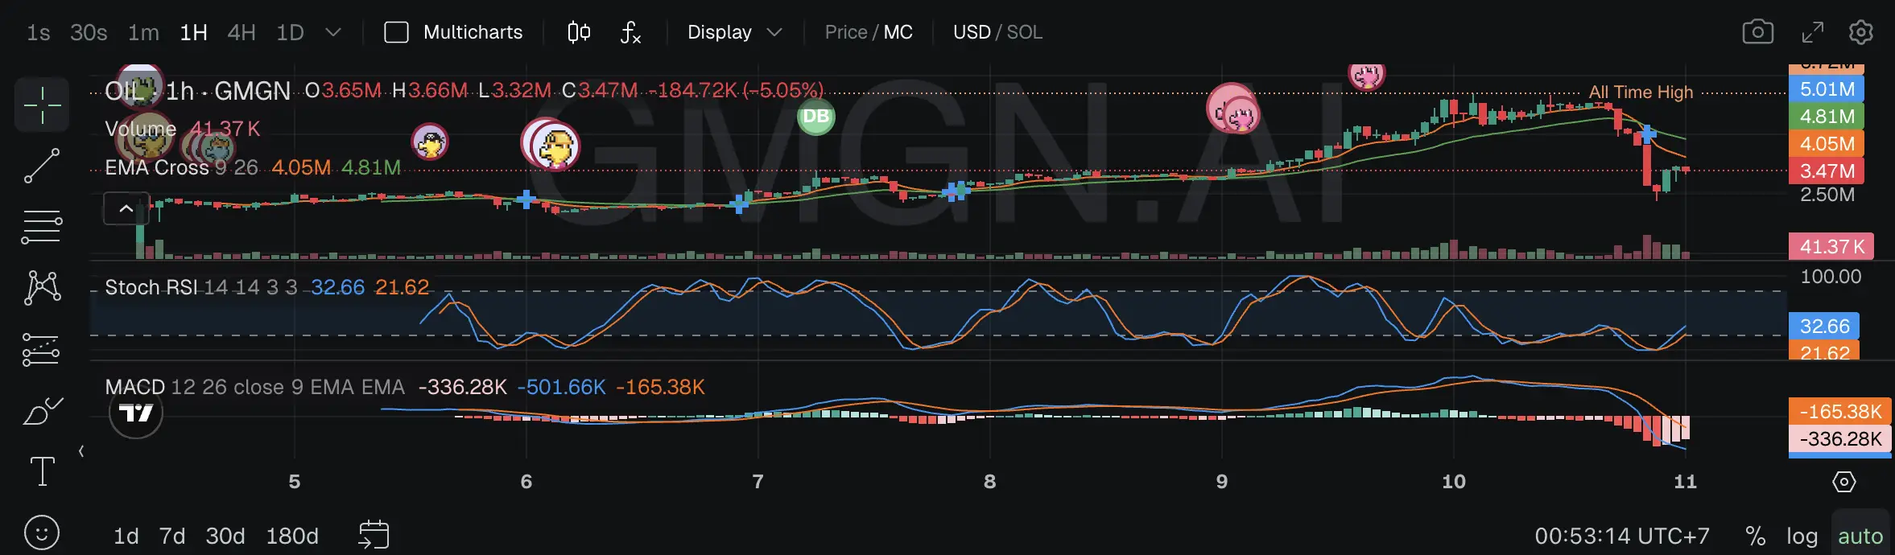Image resolution: width=1895 pixels, height=555 pixels.
Task: Select the XABCD pattern tool
Action: click(42, 287)
